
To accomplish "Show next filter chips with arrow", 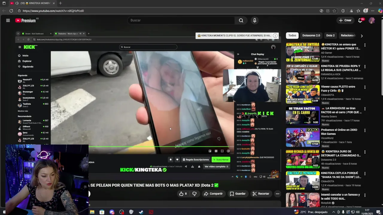I will (x=361, y=36).
